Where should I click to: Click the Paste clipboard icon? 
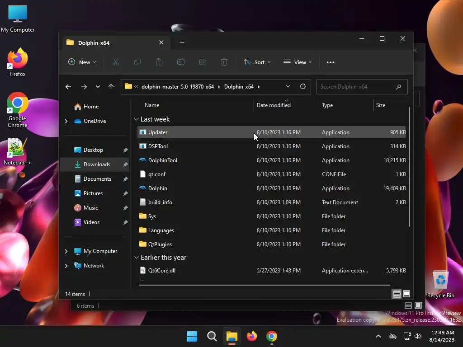(x=159, y=62)
